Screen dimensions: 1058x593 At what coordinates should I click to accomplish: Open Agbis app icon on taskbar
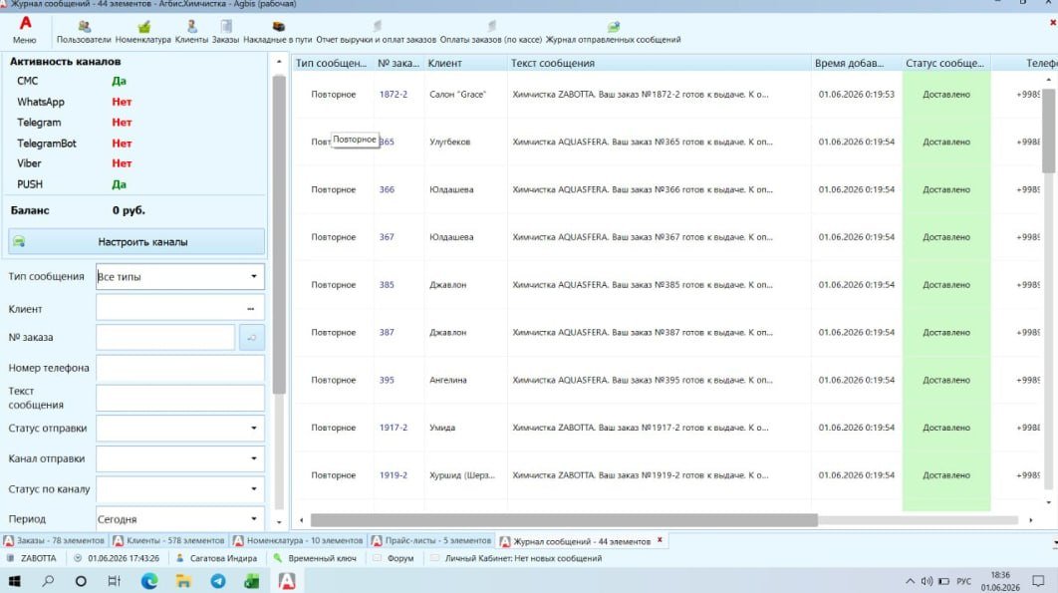(287, 581)
